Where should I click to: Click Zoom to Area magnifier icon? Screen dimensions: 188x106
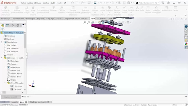(88, 22)
